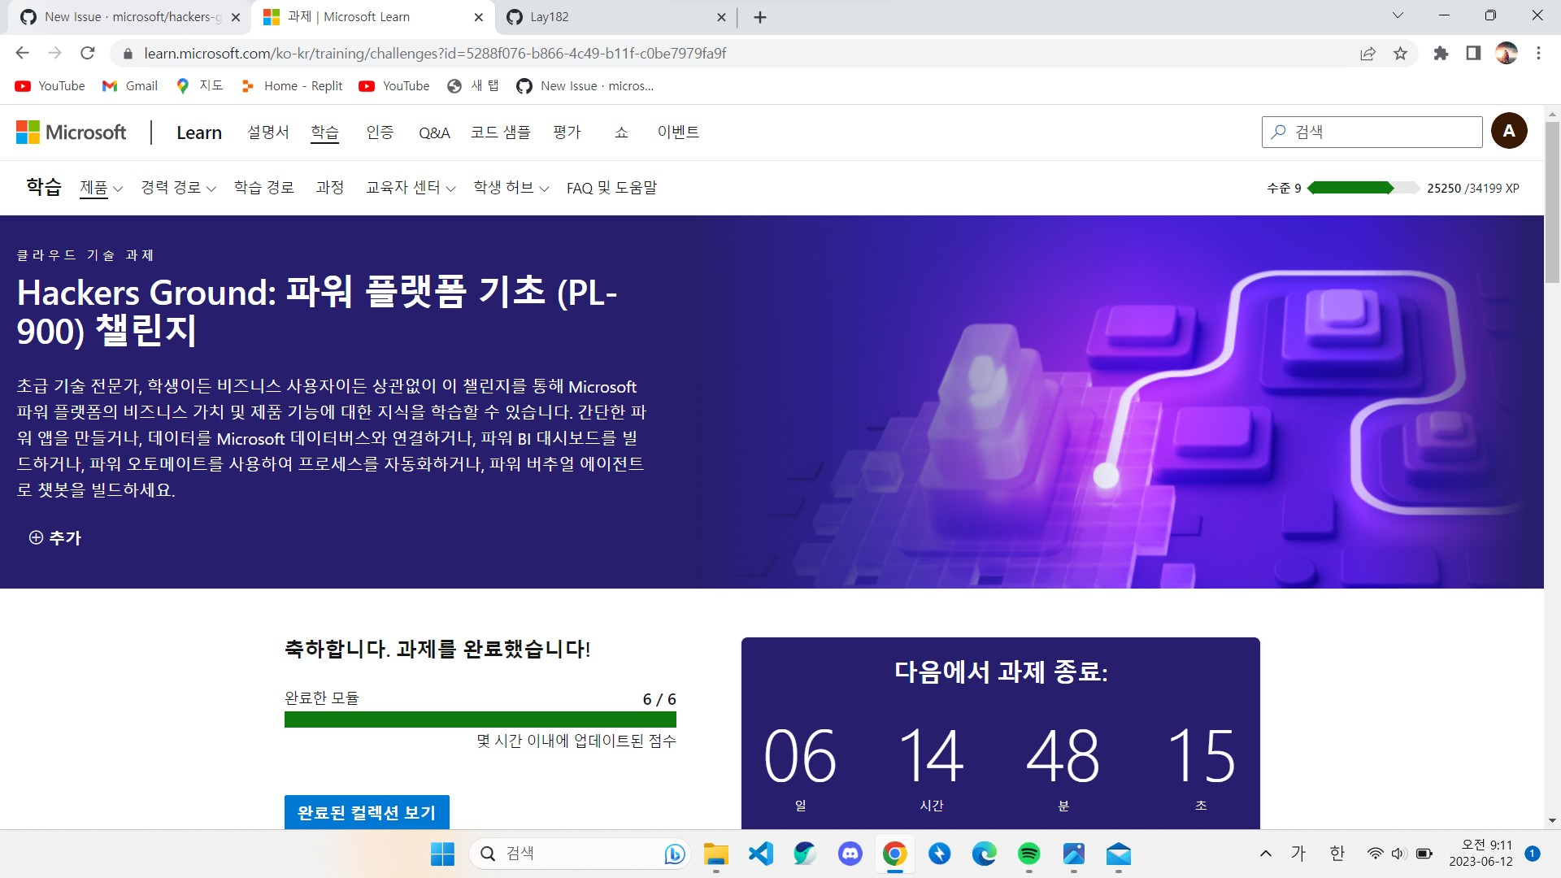Select the 인증 menu item
The image size is (1561, 878).
coord(380,132)
